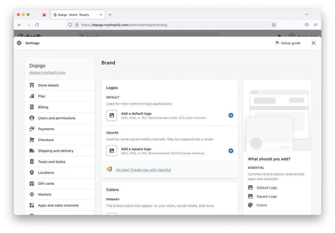The height and width of the screenshot is (233, 335).
Task: Click the Payments card icon
Action: click(32, 129)
